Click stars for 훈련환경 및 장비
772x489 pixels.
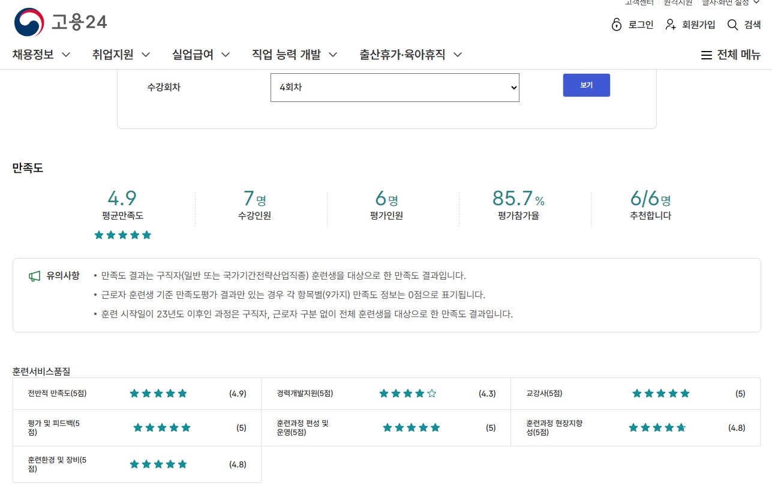158,464
